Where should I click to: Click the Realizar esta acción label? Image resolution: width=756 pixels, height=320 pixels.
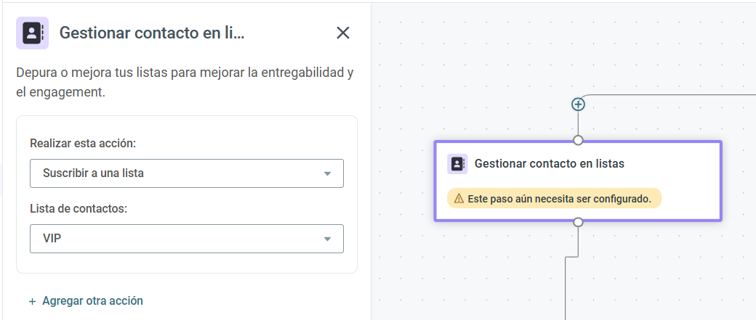81,144
